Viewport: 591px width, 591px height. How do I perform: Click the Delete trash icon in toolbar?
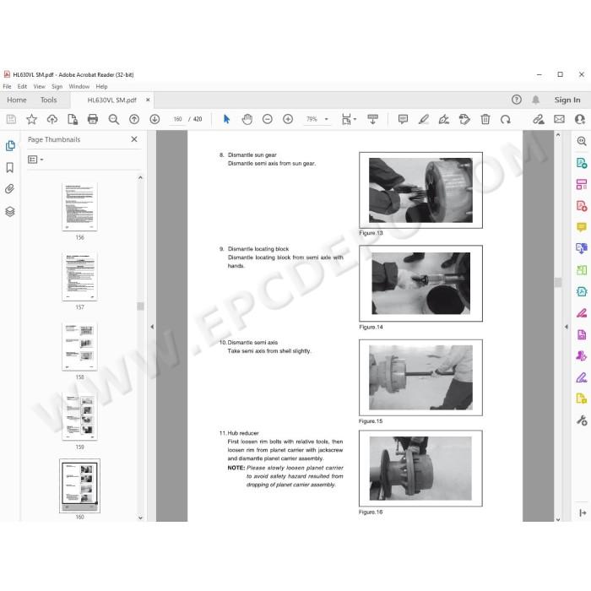coord(485,120)
